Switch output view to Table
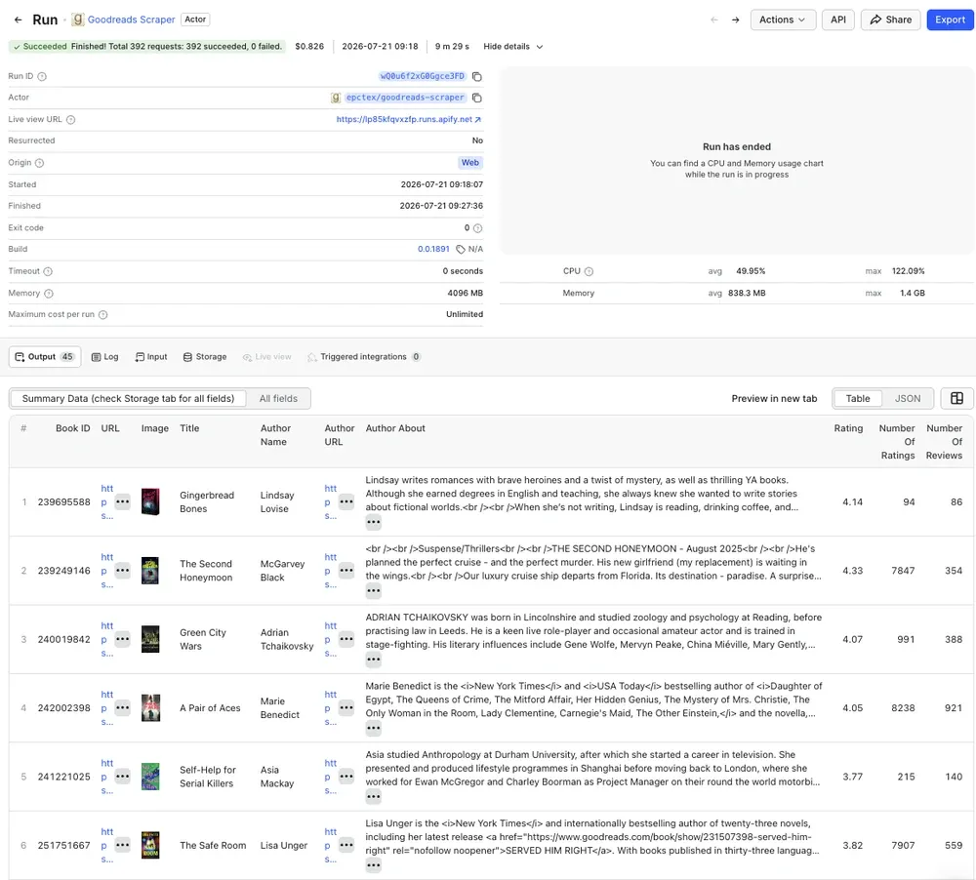The image size is (976, 880). [857, 398]
